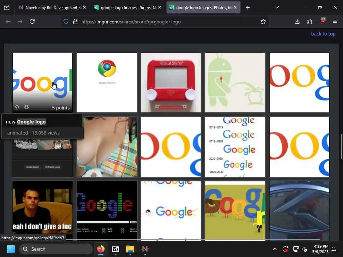Bookmark this page with the star
This screenshot has height=257, width=343.
[263, 21]
